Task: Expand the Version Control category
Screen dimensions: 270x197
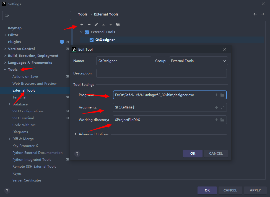Action: pos(5,49)
